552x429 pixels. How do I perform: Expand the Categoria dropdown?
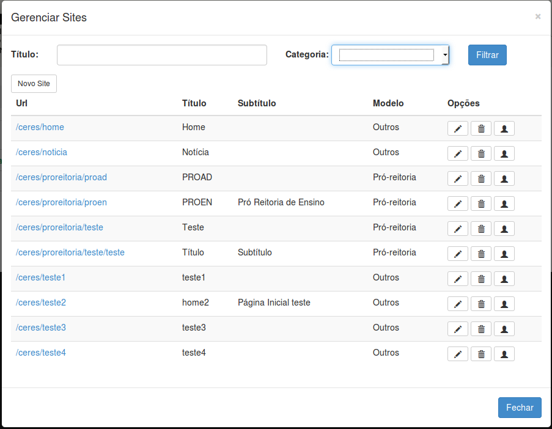[x=390, y=55]
